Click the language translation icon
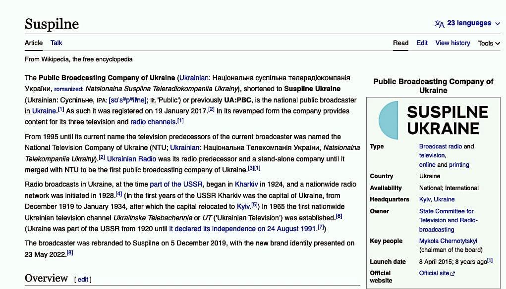This screenshot has height=289, width=506. 439,24
